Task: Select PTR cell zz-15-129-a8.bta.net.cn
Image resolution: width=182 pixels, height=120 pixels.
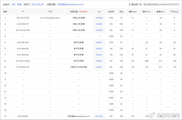Action: (50, 18)
